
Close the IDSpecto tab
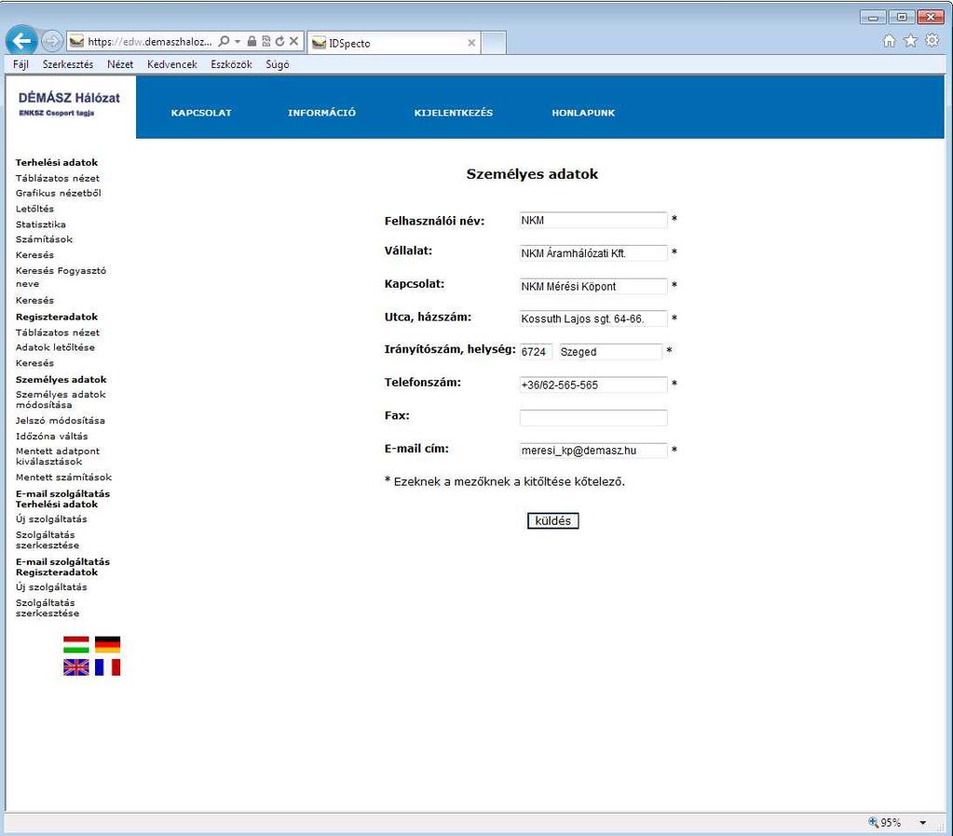[x=471, y=43]
